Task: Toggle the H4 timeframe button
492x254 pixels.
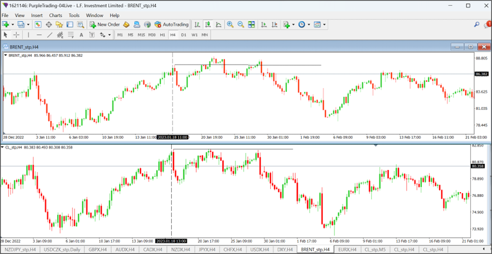Action: tap(173, 35)
